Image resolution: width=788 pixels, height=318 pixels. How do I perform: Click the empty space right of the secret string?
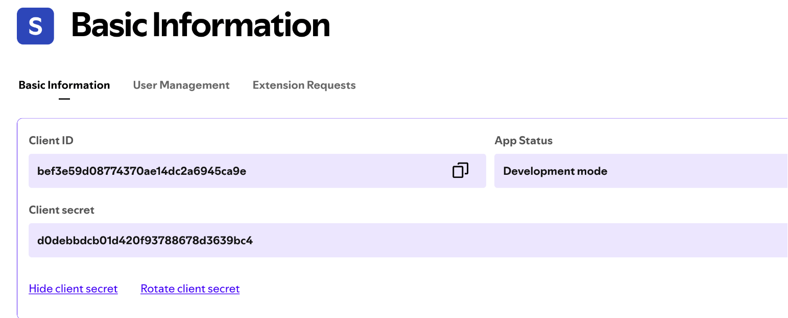coord(511,241)
